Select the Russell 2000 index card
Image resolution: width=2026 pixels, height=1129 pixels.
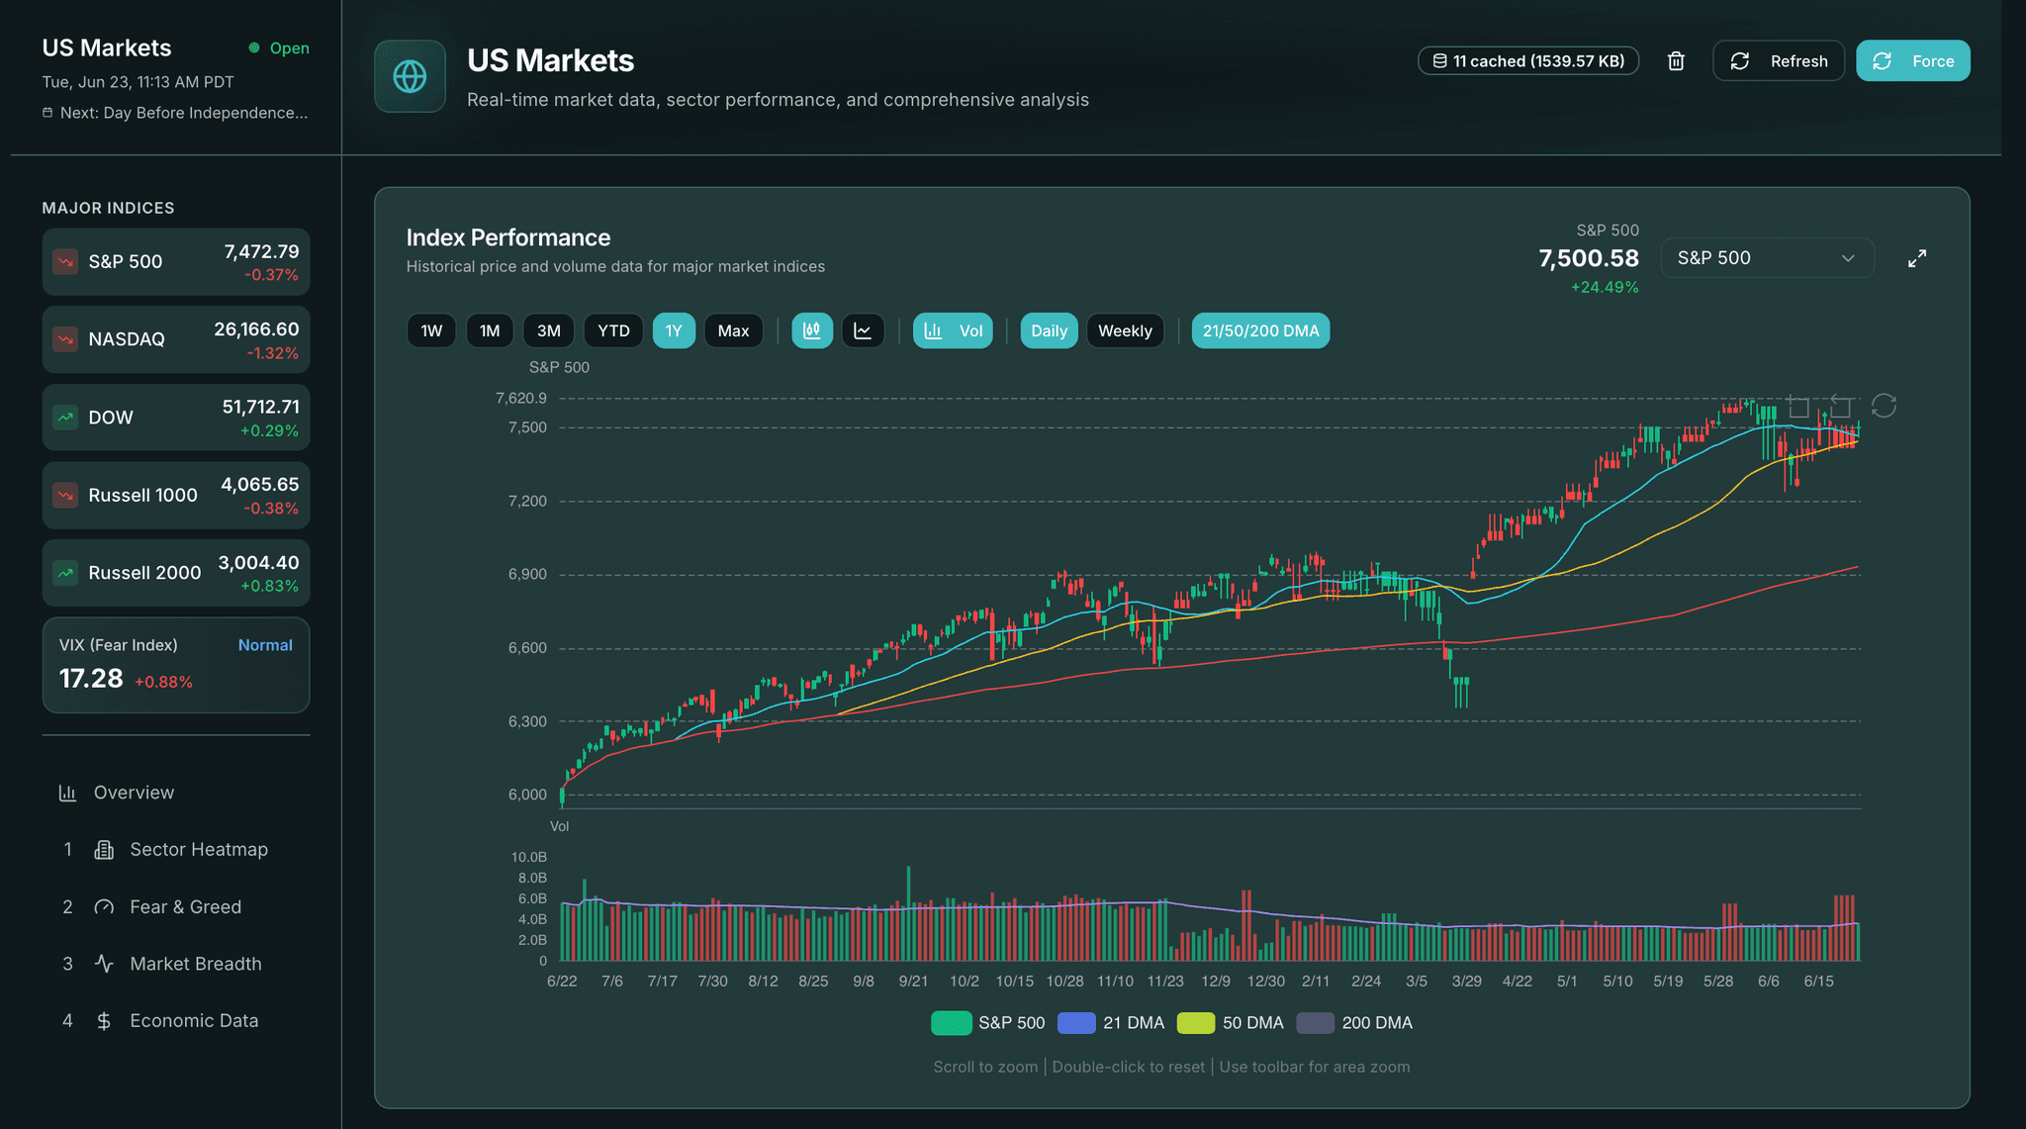click(176, 573)
